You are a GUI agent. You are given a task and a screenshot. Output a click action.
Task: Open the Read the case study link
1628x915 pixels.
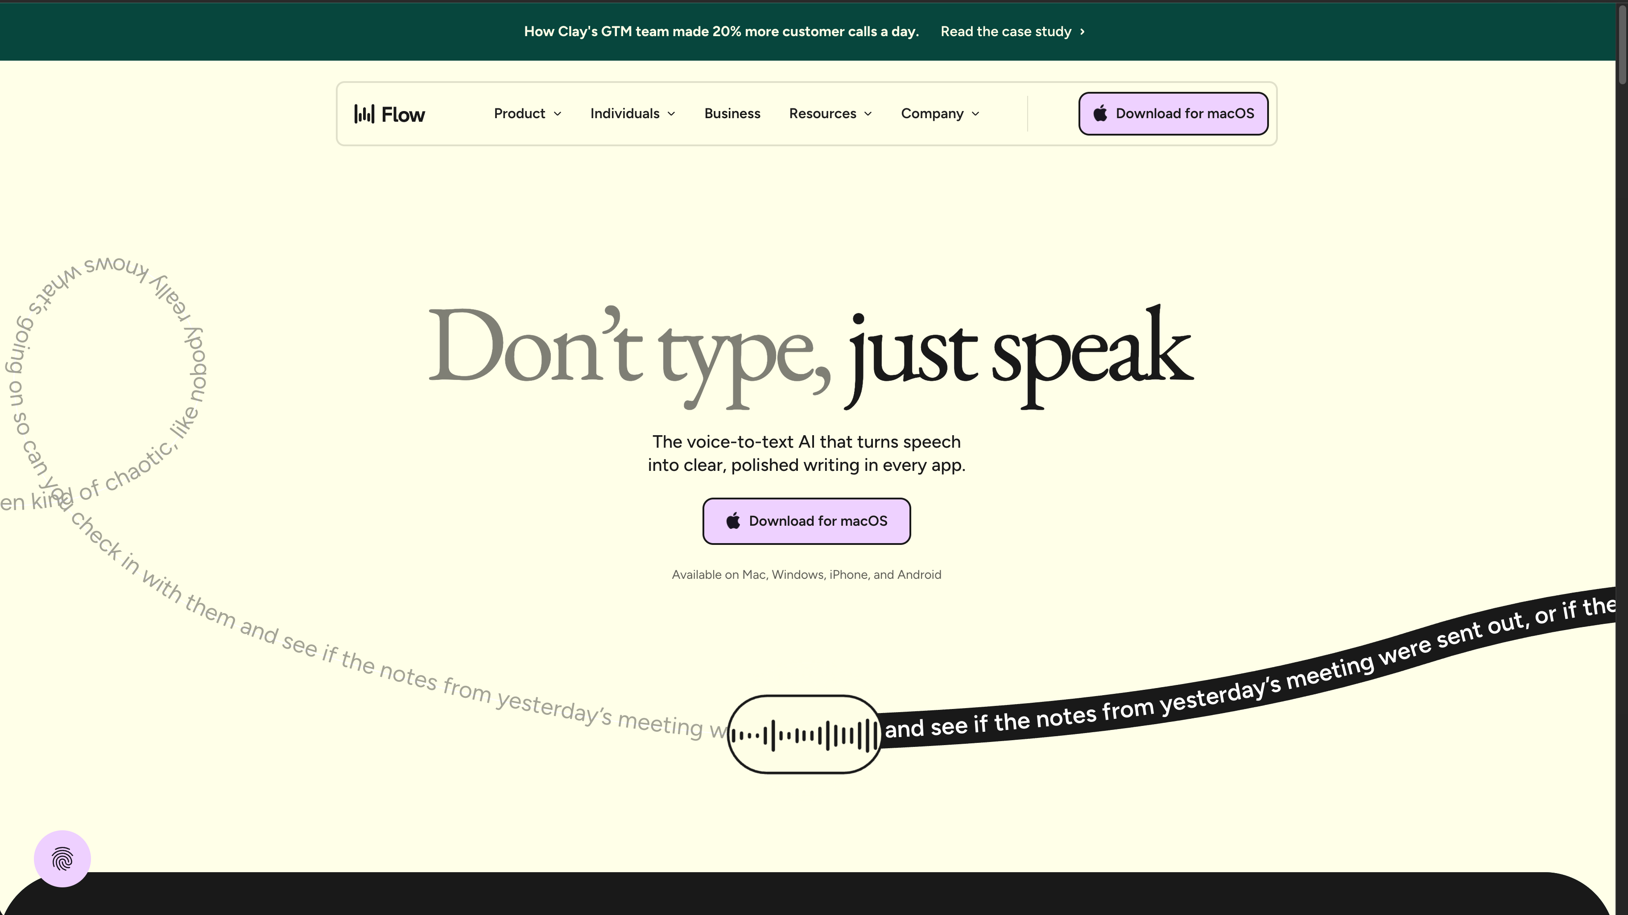(1012, 32)
